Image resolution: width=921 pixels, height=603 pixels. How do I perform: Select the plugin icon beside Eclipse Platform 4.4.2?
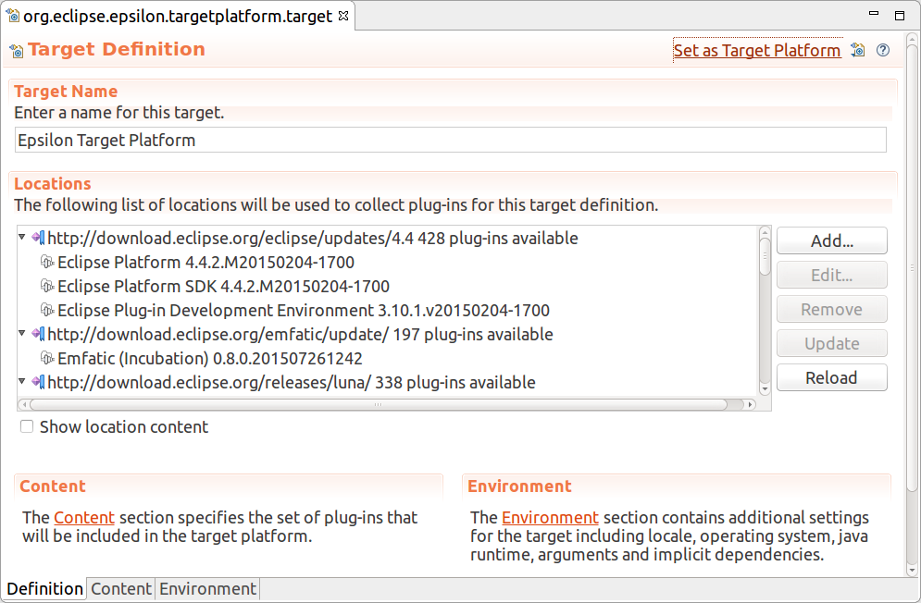click(47, 262)
